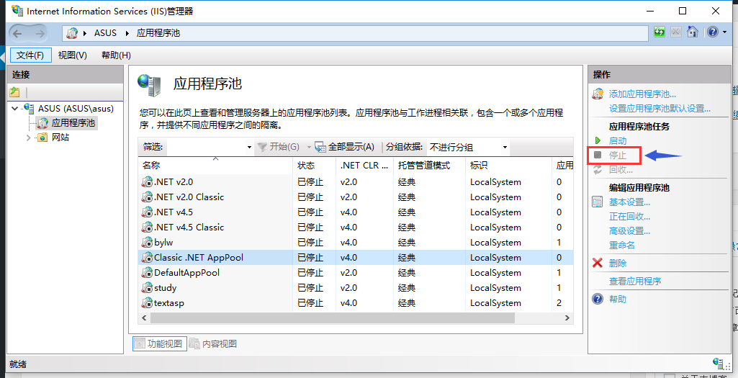The width and height of the screenshot is (738, 378).
Task: Click 查看应用程序 link
Action: point(635,281)
